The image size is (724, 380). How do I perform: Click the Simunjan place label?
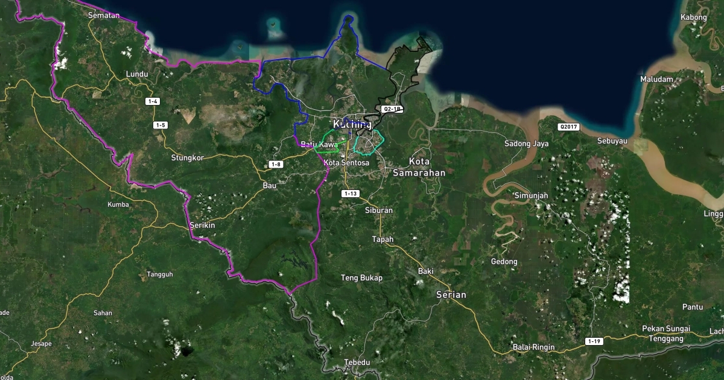(531, 196)
